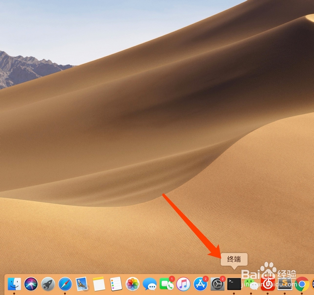Open System Preferences with notification badge
This screenshot has width=314, height=295.
click(217, 284)
